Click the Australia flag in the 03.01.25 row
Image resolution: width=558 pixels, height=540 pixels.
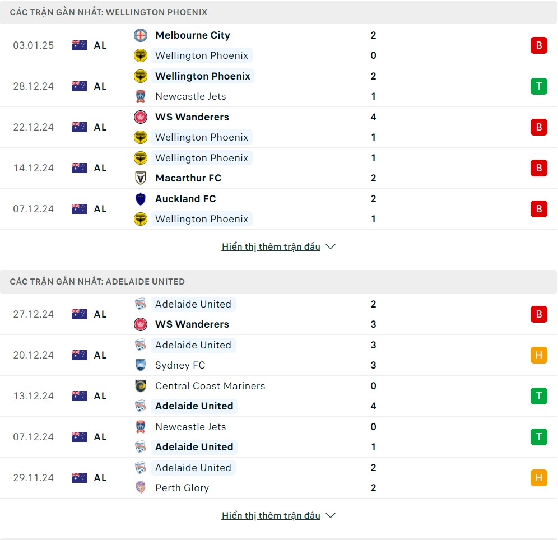click(x=79, y=45)
